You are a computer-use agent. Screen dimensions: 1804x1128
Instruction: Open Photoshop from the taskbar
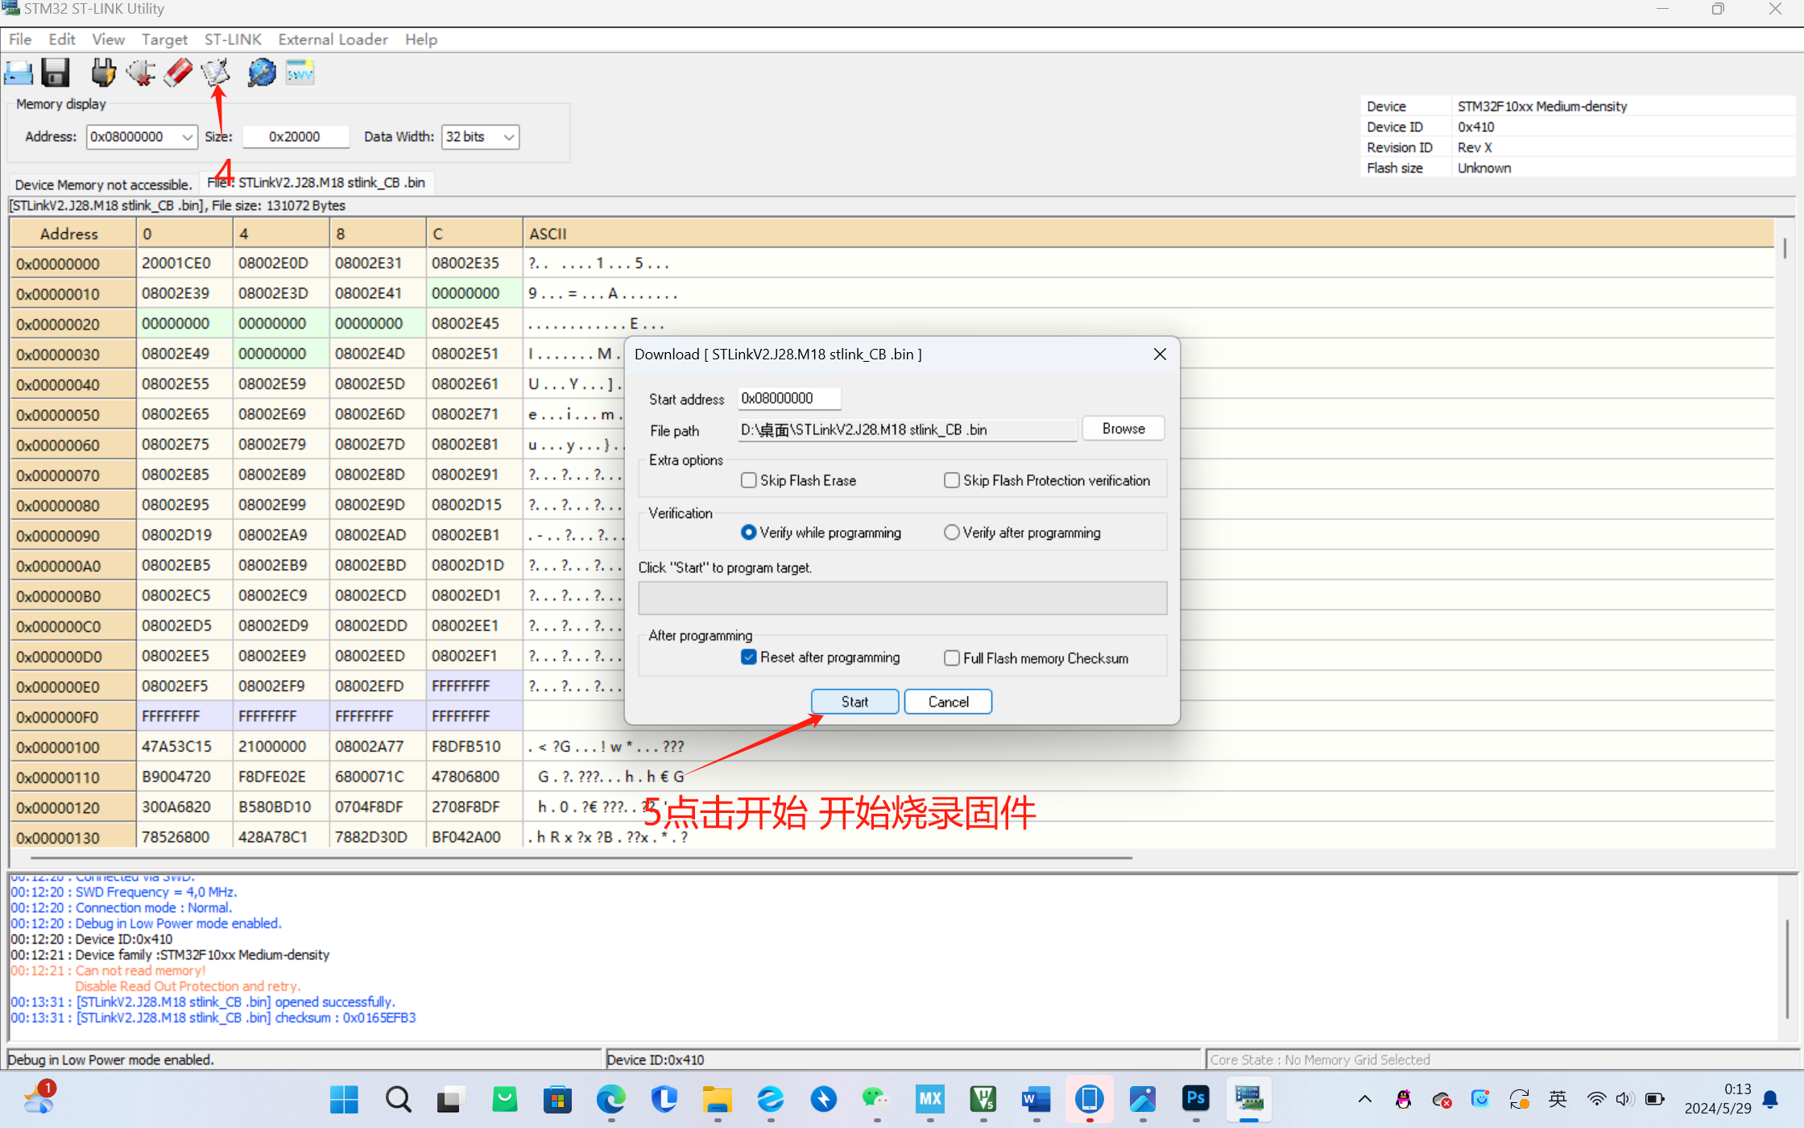1195,1099
